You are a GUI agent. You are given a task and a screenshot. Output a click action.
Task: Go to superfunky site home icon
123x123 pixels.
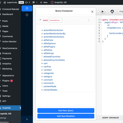[x=5, y=2]
